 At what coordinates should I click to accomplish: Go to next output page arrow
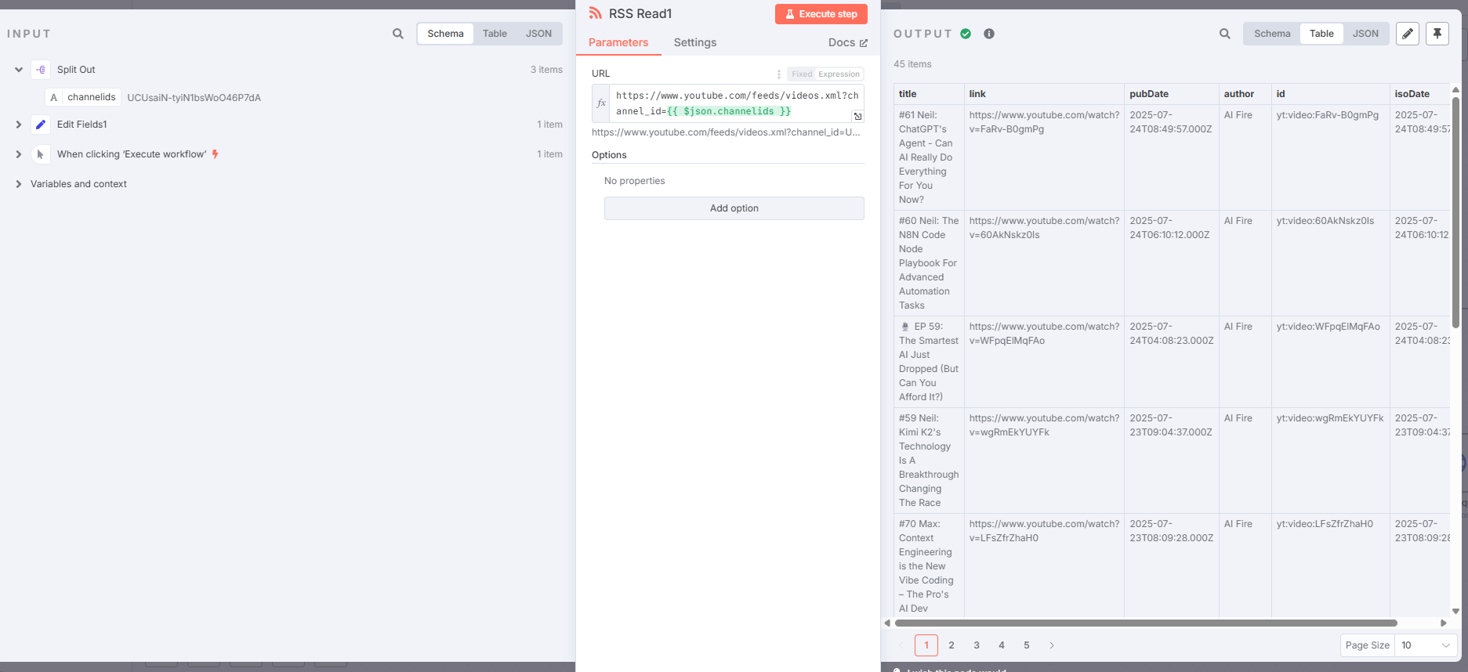click(x=1052, y=645)
